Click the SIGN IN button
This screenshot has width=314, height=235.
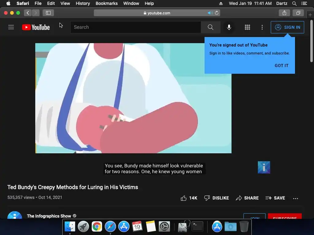[x=287, y=27]
